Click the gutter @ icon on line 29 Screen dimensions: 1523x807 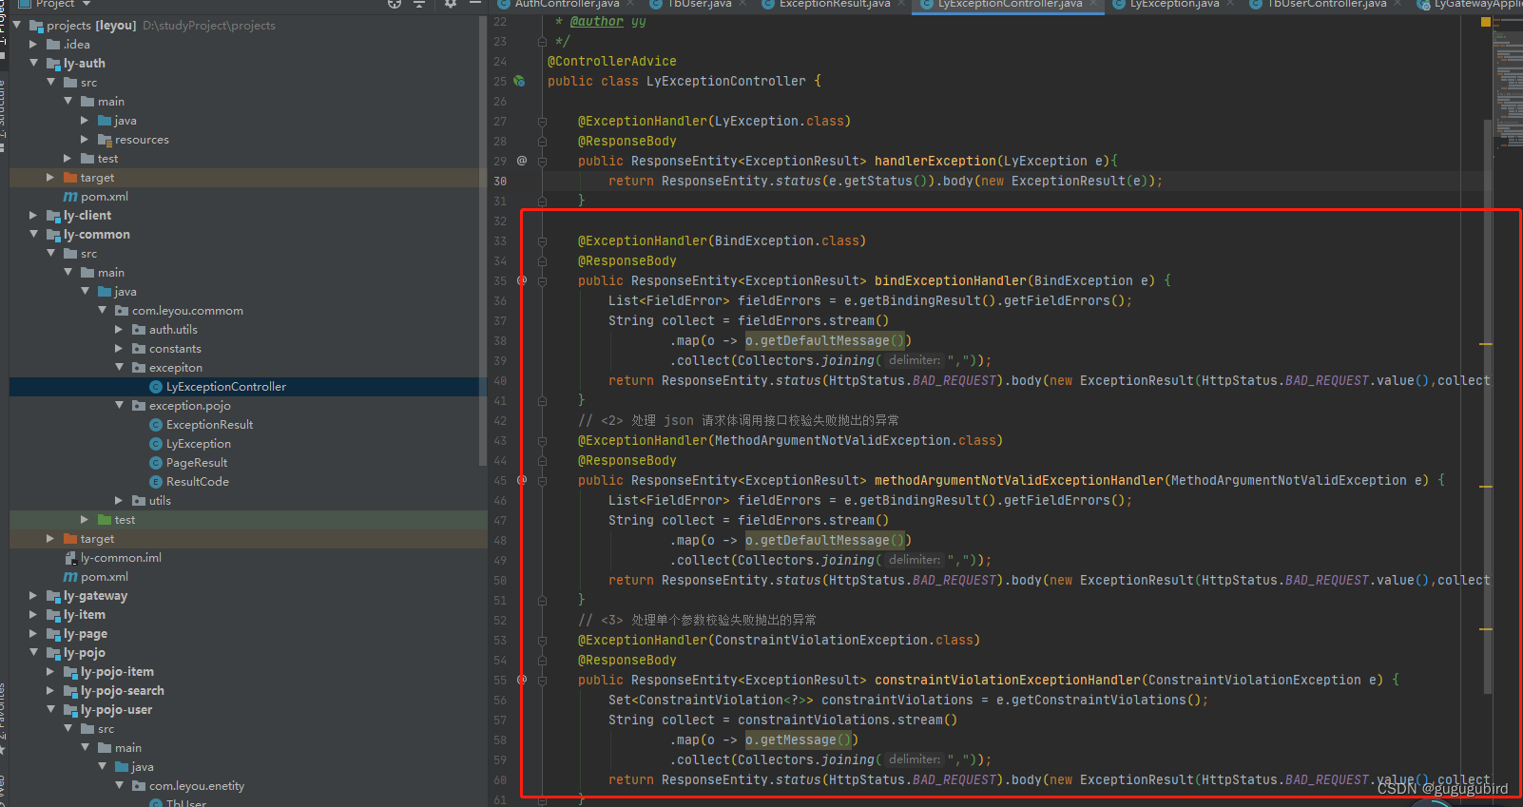tap(522, 161)
